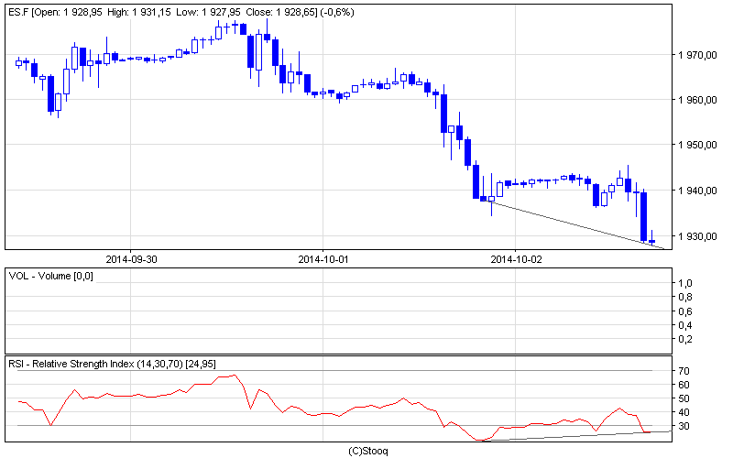Click the 2014-09-30 date label

tap(131, 259)
